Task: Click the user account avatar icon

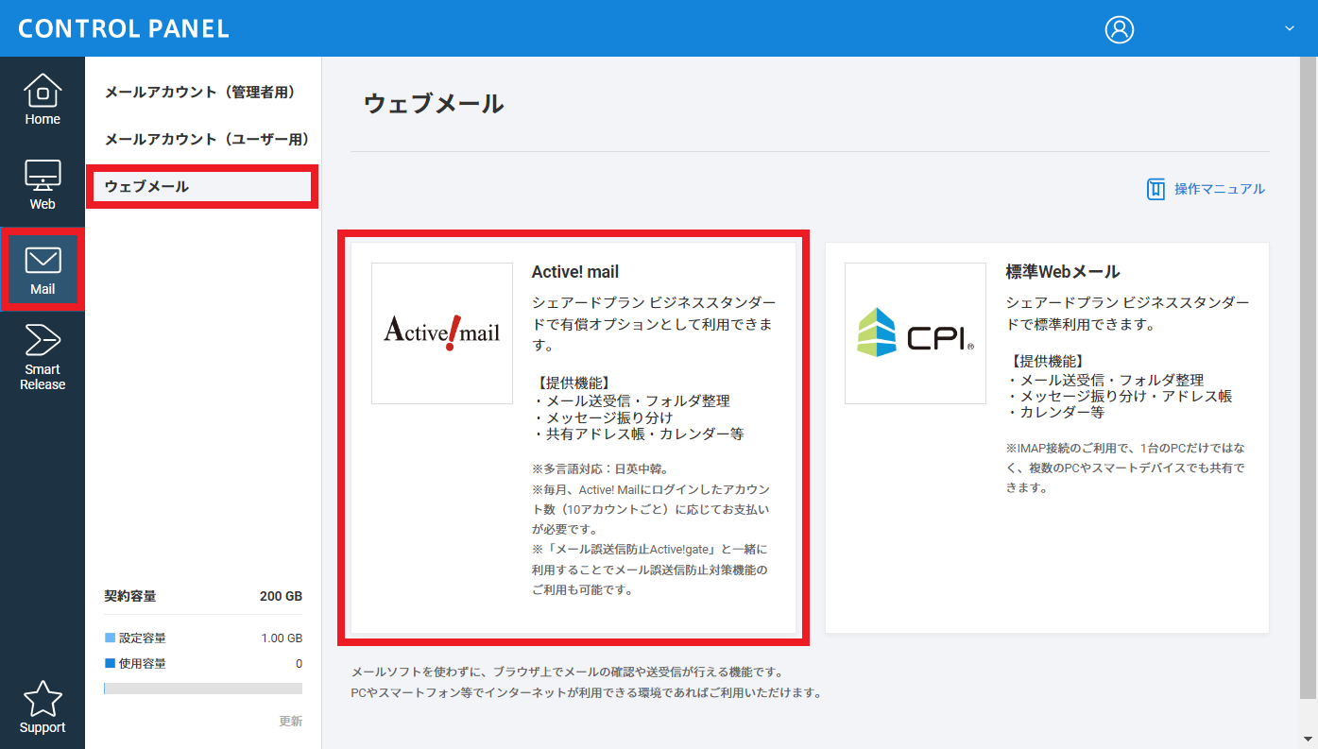Action: pyautogui.click(x=1119, y=29)
